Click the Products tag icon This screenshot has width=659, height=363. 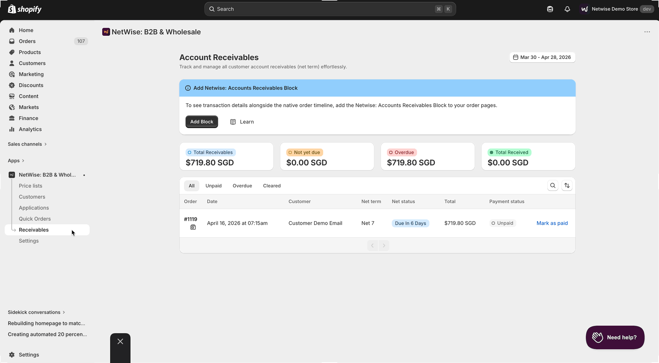tap(12, 52)
